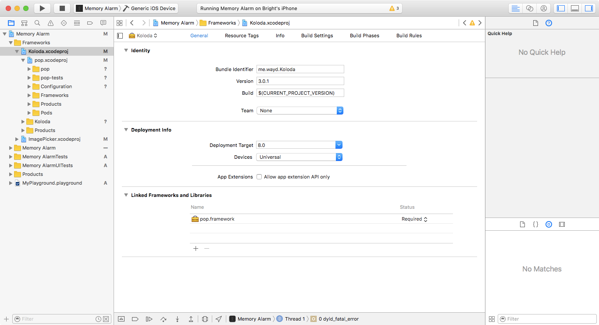Switch to the Build Settings tab

317,36
